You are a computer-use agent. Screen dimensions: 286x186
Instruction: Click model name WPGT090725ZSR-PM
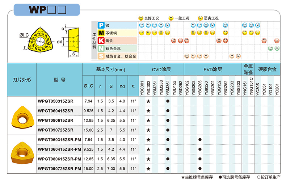59,169
